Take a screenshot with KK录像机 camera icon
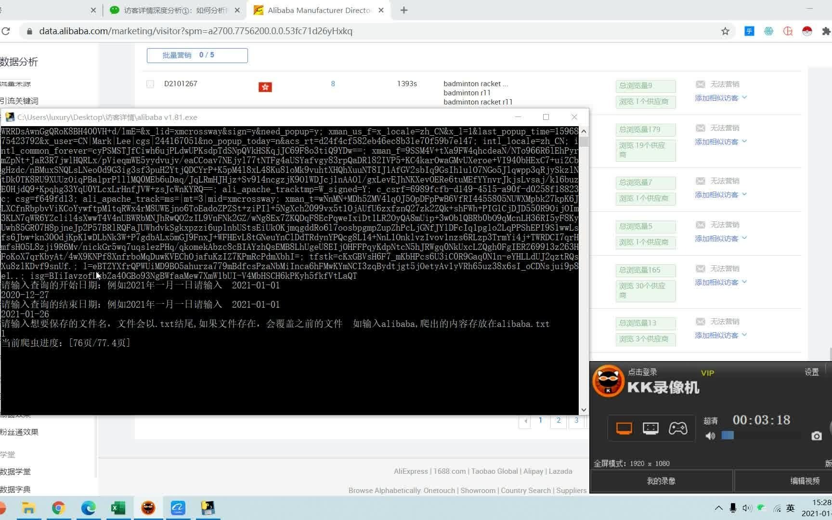The height and width of the screenshot is (520, 832). 817,436
